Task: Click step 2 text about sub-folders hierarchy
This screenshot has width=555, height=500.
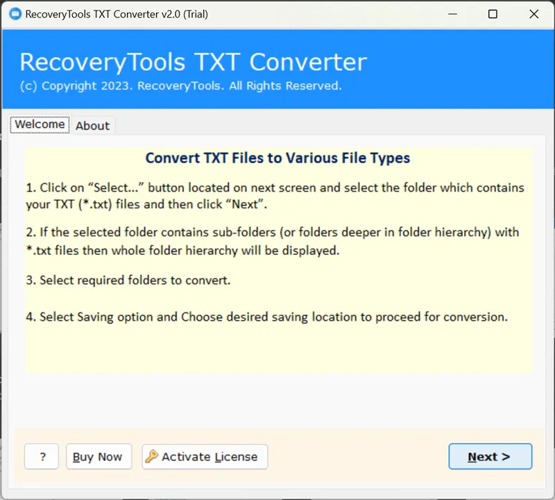Action: coord(273,241)
